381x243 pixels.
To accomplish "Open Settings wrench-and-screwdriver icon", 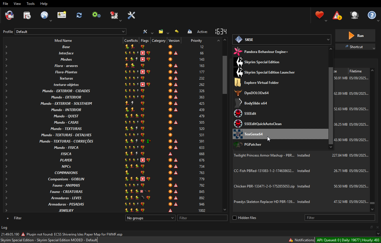I will coord(131,15).
